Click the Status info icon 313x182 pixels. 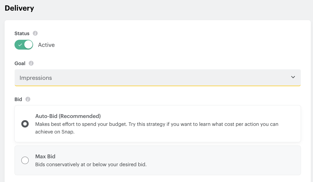35,33
